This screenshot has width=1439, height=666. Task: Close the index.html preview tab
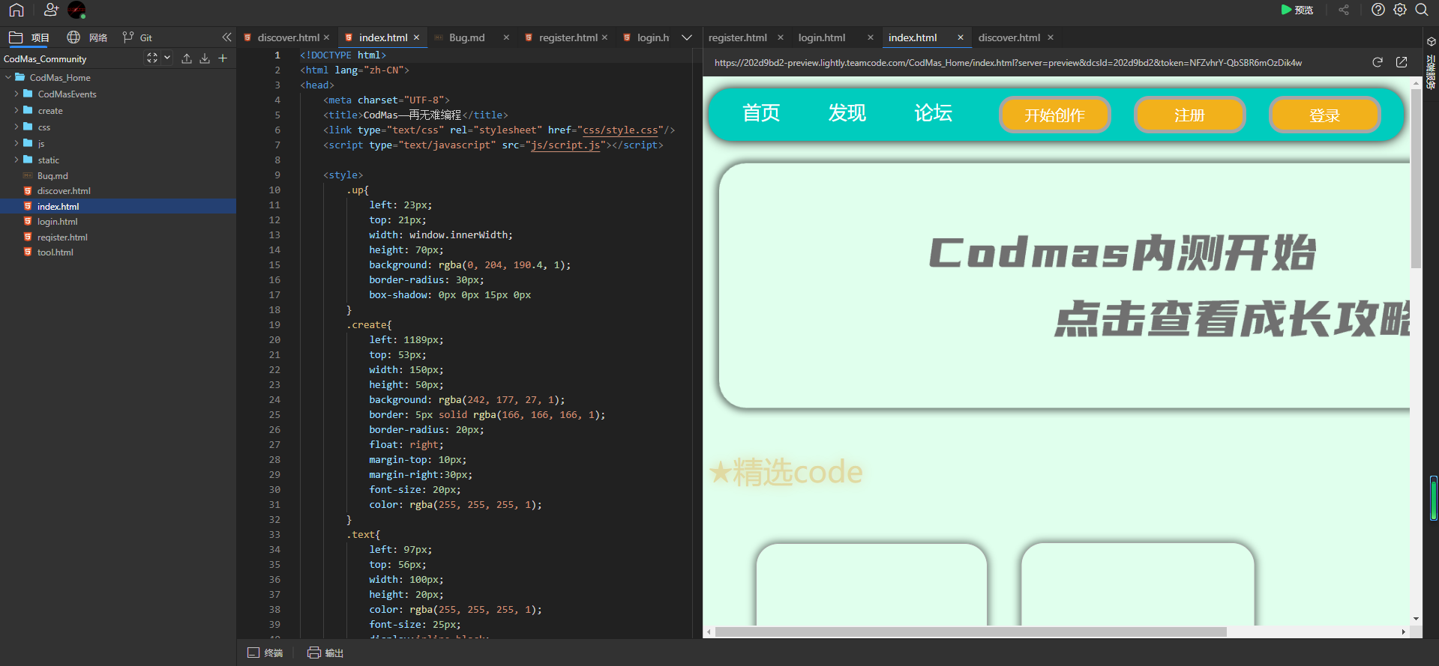(961, 37)
